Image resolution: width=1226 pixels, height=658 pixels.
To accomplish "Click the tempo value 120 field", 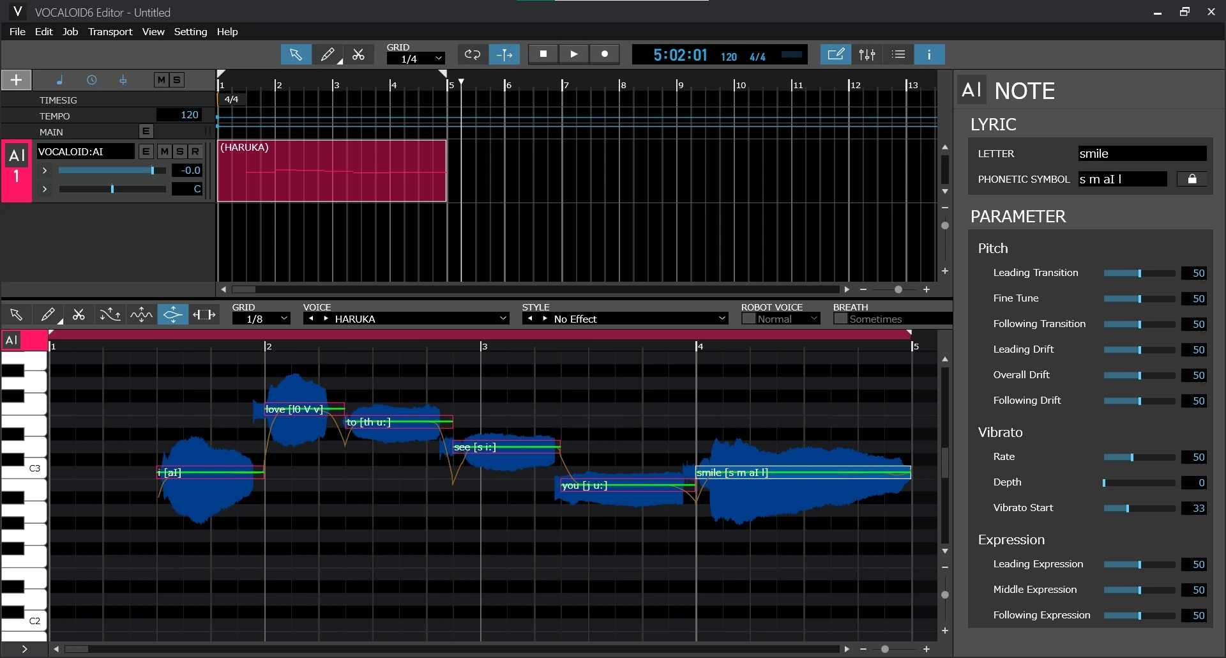I will pos(179,115).
